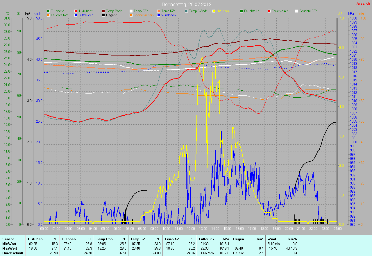
Task: Click the red T. Außen legend swatch
Action: [76, 11]
